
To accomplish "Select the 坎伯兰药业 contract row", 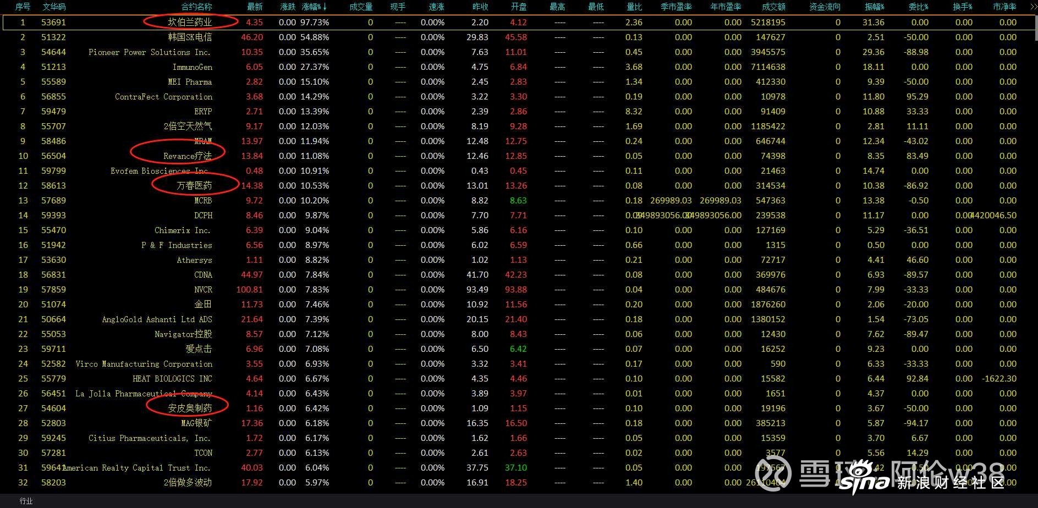I will tap(519, 23).
